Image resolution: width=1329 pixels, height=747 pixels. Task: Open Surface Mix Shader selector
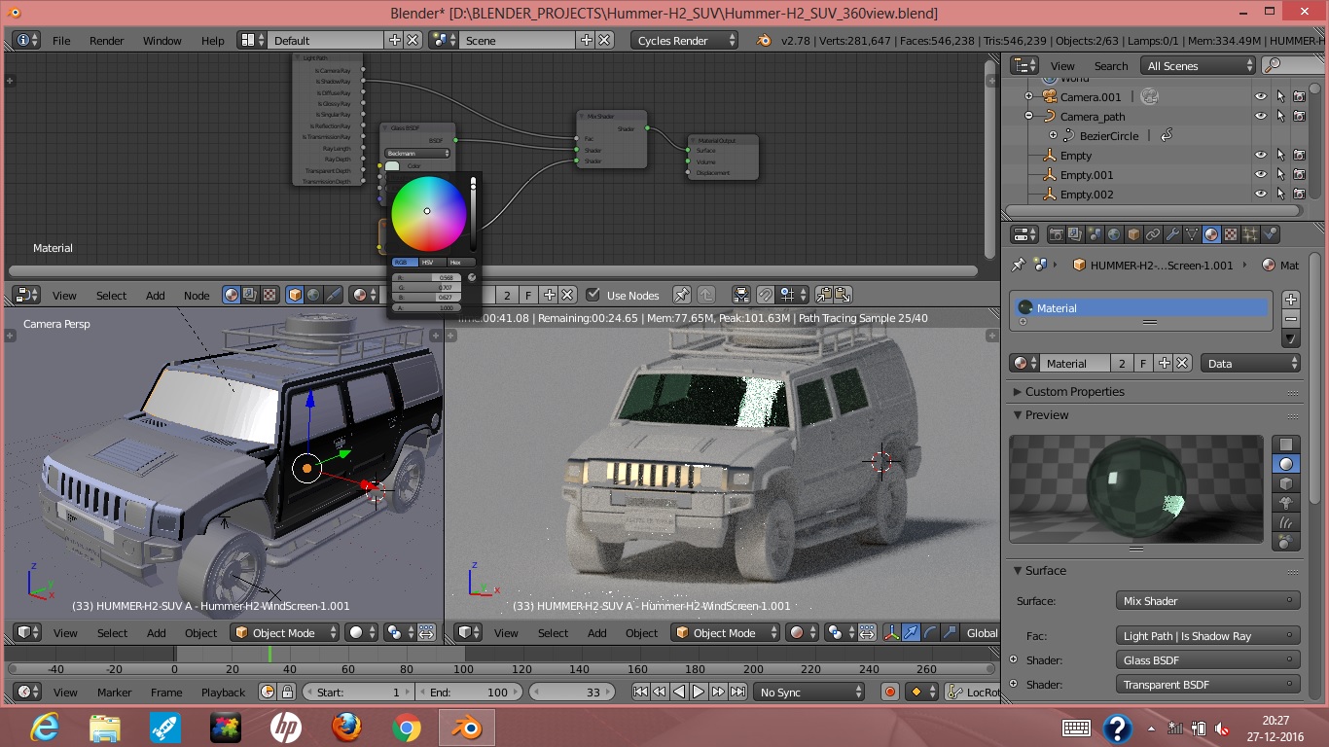(x=1207, y=601)
